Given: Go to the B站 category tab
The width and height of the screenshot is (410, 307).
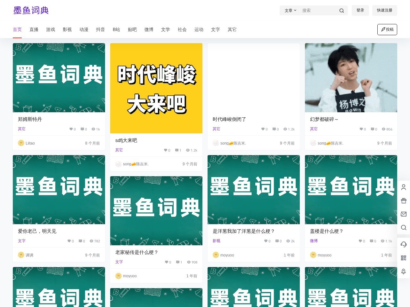Looking at the screenshot, I should [116, 29].
